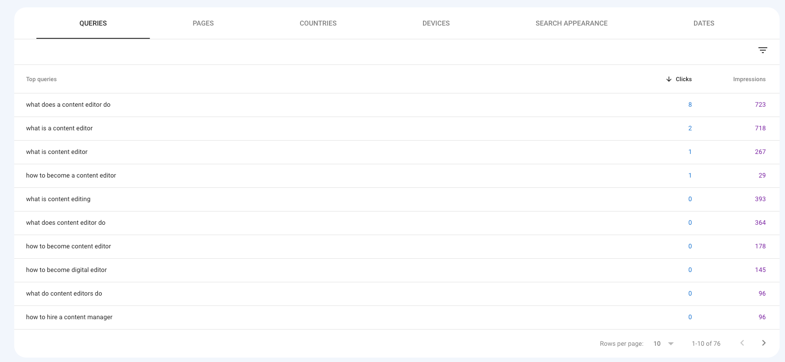Viewport: 785px width, 362px height.
Task: Click the 723 impressions value
Action: (760, 105)
